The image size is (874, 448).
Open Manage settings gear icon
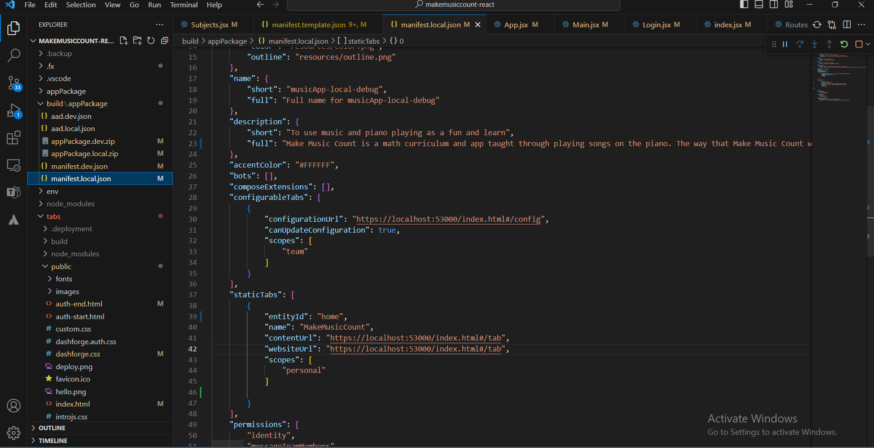click(14, 433)
